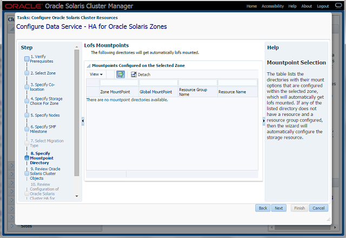The image size is (346, 238).
Task: Collapse the Help panel with splitter arrow
Action: [x=263, y=121]
